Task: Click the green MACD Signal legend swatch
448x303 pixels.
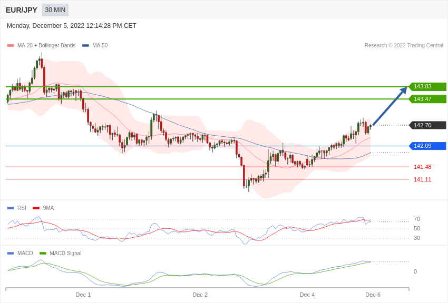Action: (x=43, y=253)
